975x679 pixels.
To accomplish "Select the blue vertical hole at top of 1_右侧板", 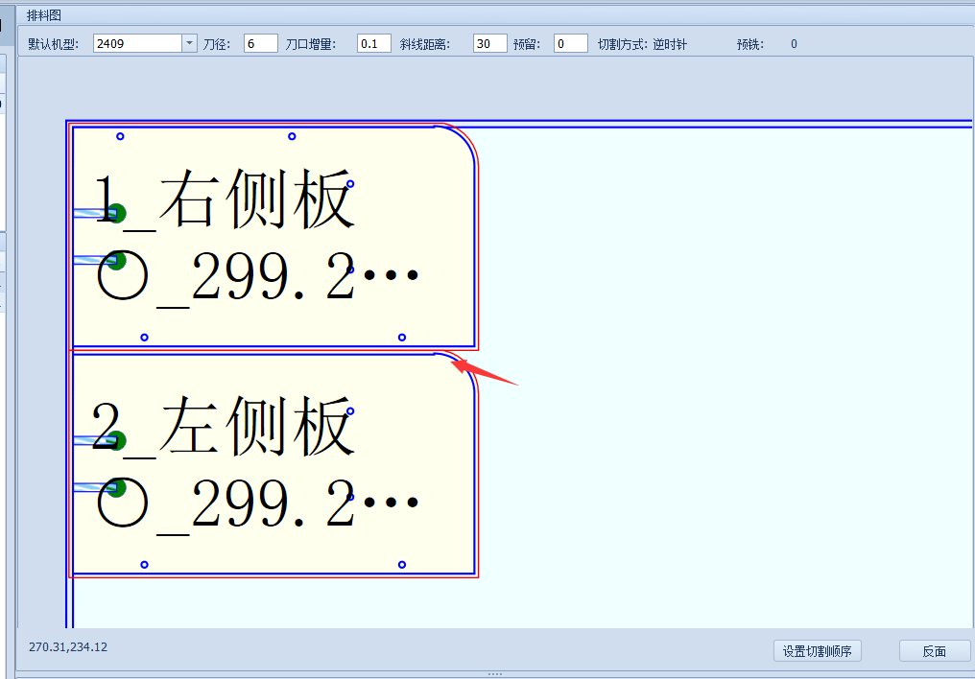I will [118, 137].
